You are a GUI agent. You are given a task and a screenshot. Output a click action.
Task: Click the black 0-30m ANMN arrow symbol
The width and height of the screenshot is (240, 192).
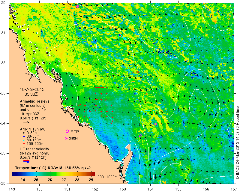[x=24, y=133]
